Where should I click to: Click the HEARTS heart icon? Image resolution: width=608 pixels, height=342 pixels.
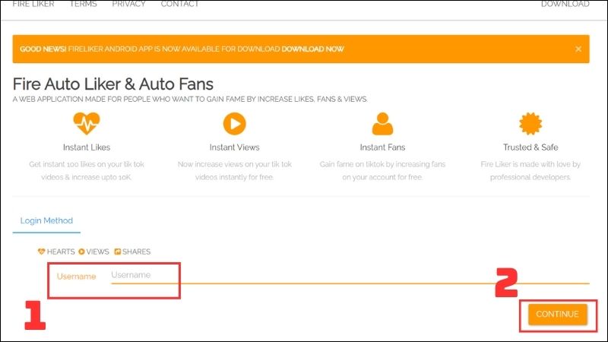tap(41, 252)
